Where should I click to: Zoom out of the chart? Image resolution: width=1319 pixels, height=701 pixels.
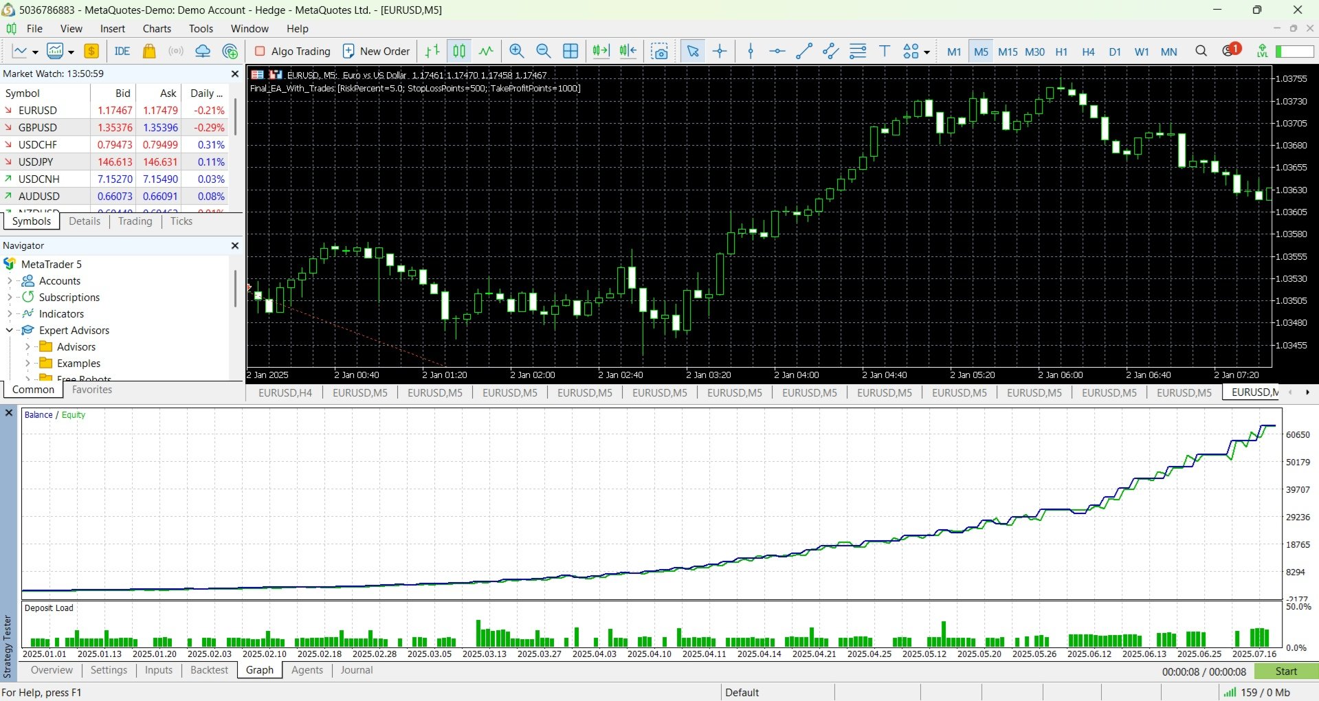543,52
